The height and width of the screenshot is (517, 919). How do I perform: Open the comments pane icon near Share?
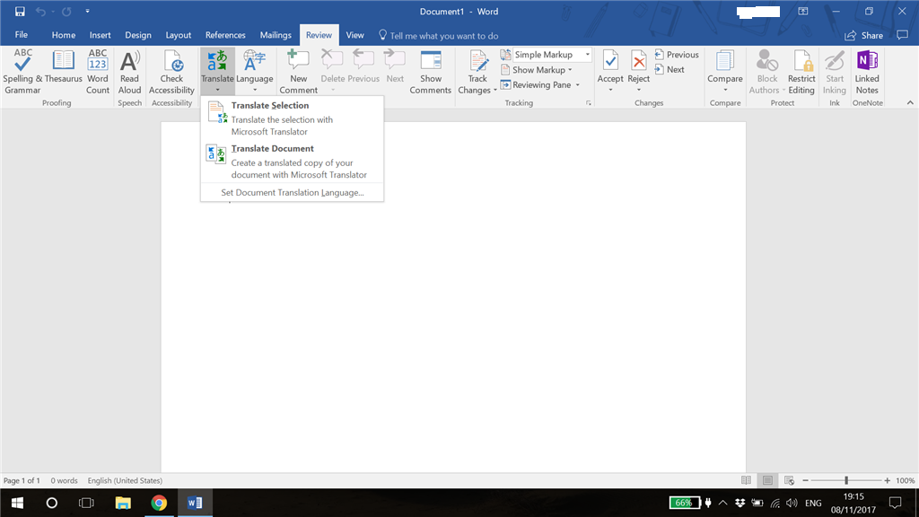(x=902, y=35)
